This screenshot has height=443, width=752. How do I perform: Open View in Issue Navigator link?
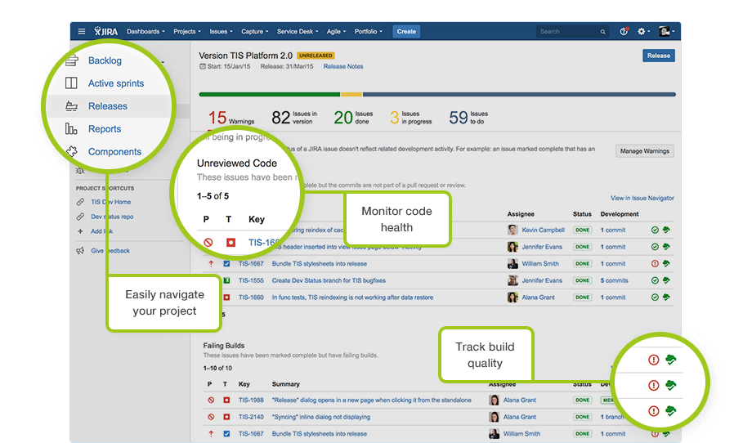coord(642,198)
